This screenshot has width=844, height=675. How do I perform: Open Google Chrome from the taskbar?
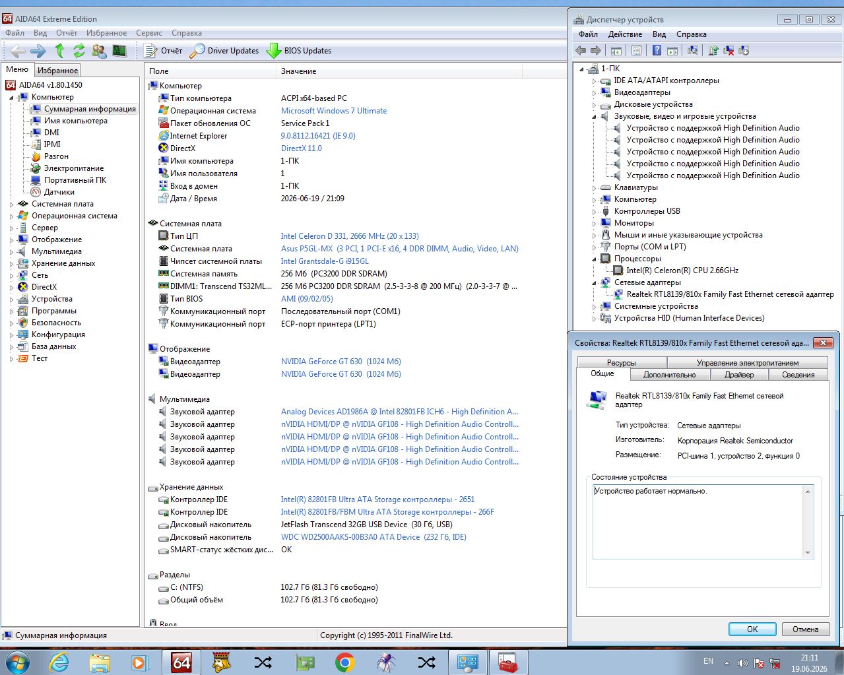point(344,662)
